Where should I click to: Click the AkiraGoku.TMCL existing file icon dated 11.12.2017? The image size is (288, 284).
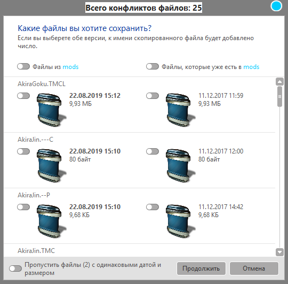[180, 110]
